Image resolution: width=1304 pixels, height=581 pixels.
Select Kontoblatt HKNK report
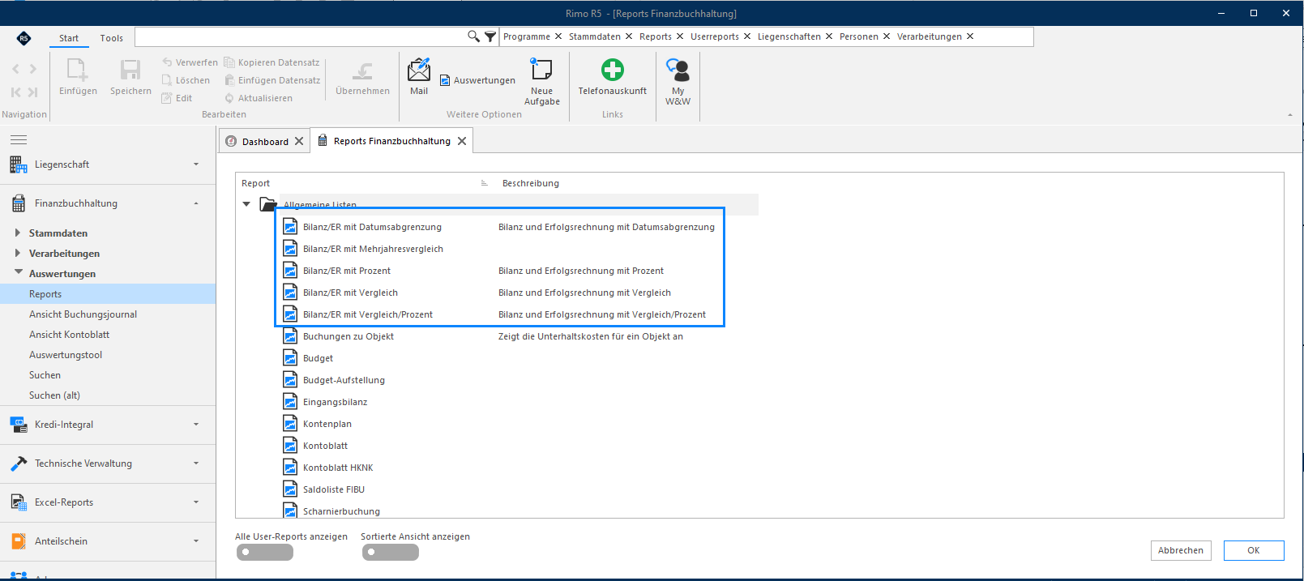pos(338,468)
